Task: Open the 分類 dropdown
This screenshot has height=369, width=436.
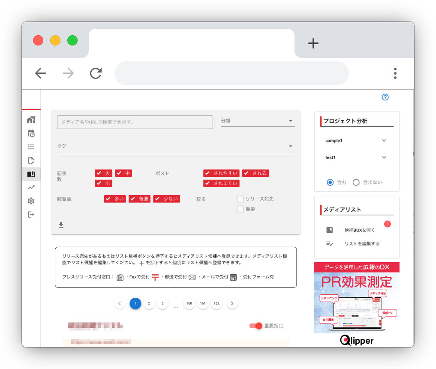Action: coord(258,121)
